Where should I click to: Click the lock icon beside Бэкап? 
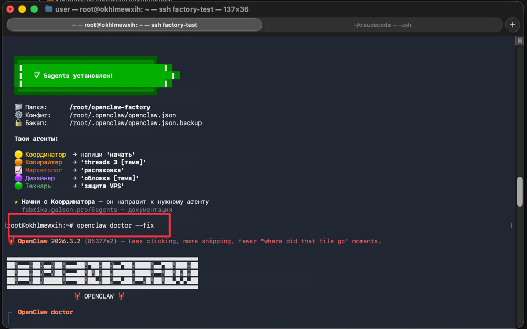[x=18, y=123]
